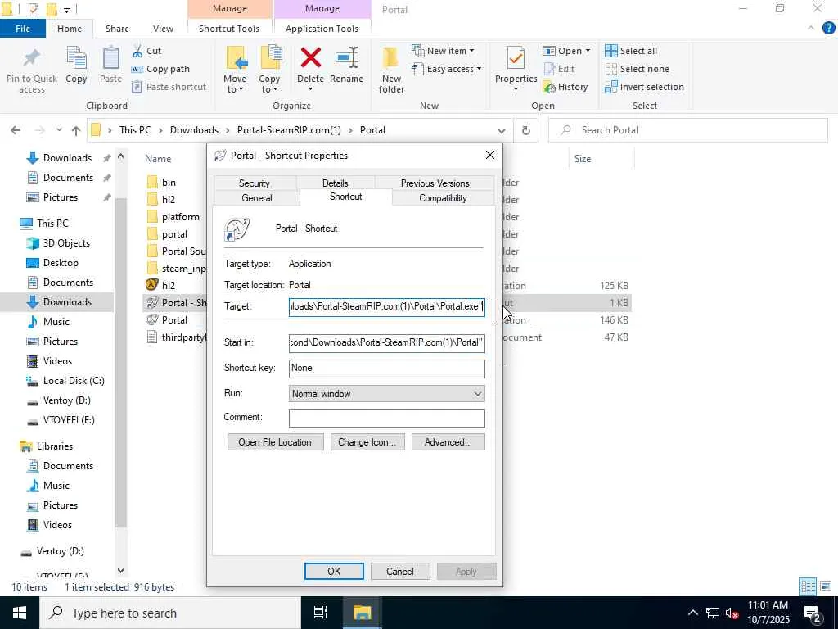Open the ribbon Open dropdown
Image resolution: width=838 pixels, height=629 pixels.
tap(566, 51)
